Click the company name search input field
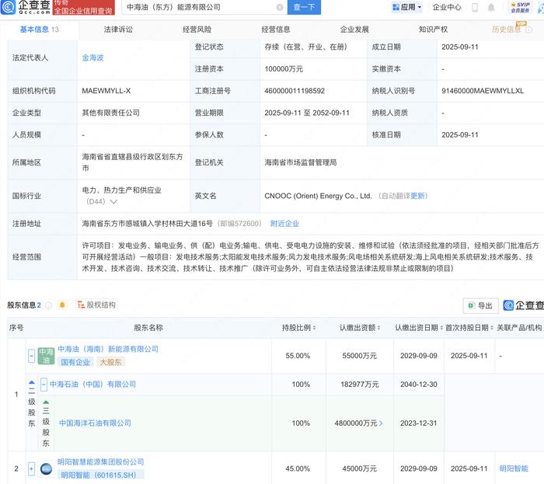 coord(194,8)
